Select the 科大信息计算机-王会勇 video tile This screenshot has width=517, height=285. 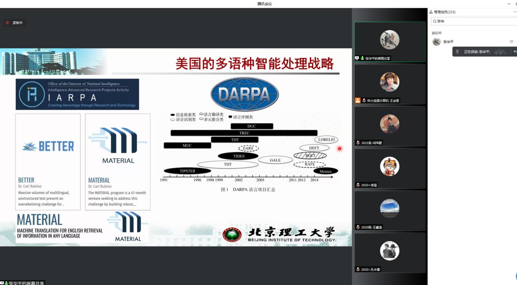[x=390, y=84]
